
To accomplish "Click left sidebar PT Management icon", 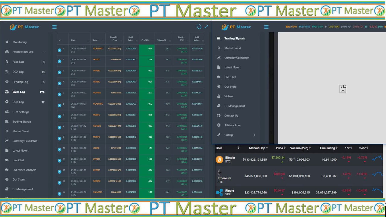I will pos(7,189).
